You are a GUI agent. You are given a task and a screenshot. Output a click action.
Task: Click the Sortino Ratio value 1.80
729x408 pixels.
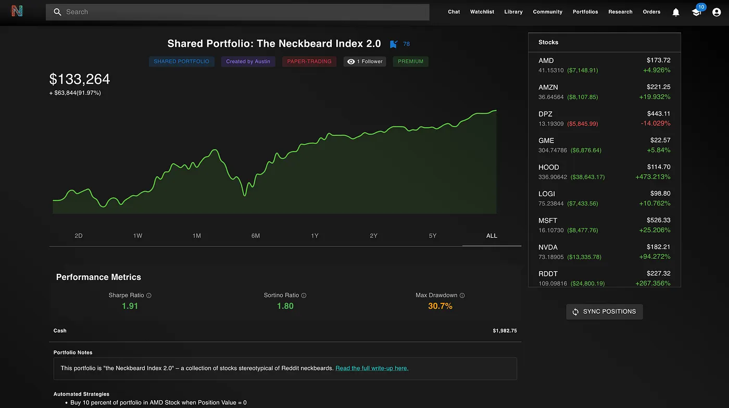click(285, 306)
